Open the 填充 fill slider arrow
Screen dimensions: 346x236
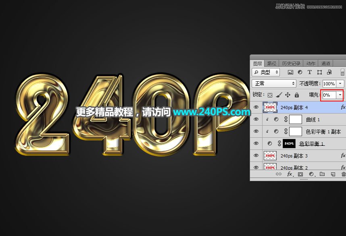point(340,95)
